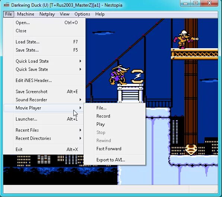Select Edit iNES Header...
The width and height of the screenshot is (222, 197).
pyautogui.click(x=45, y=81)
